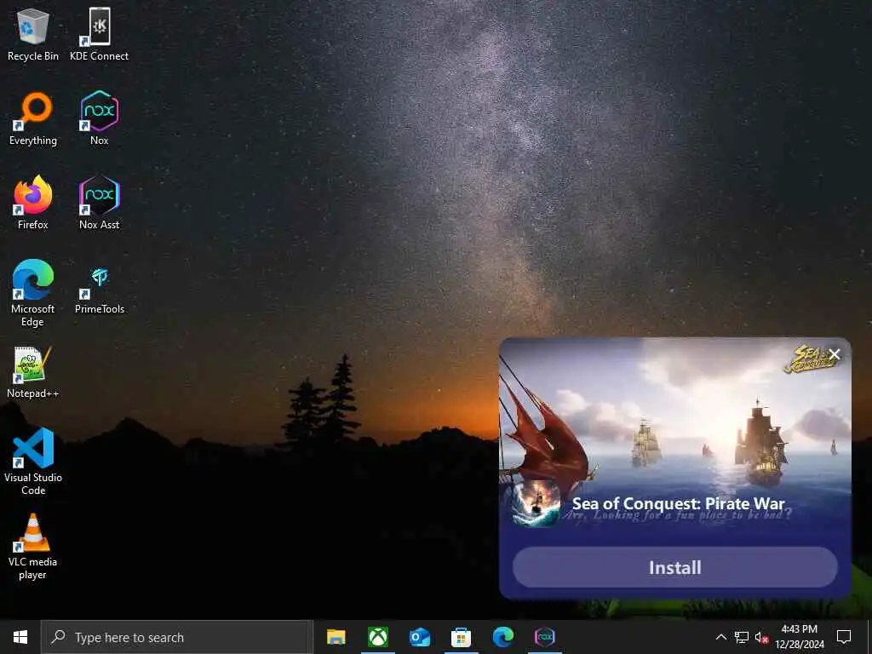Install Sea of Conquest: Pirate War
The height and width of the screenshot is (654, 872).
point(674,567)
